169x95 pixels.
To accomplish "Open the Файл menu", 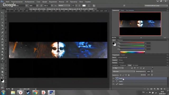I will pos(7,2).
